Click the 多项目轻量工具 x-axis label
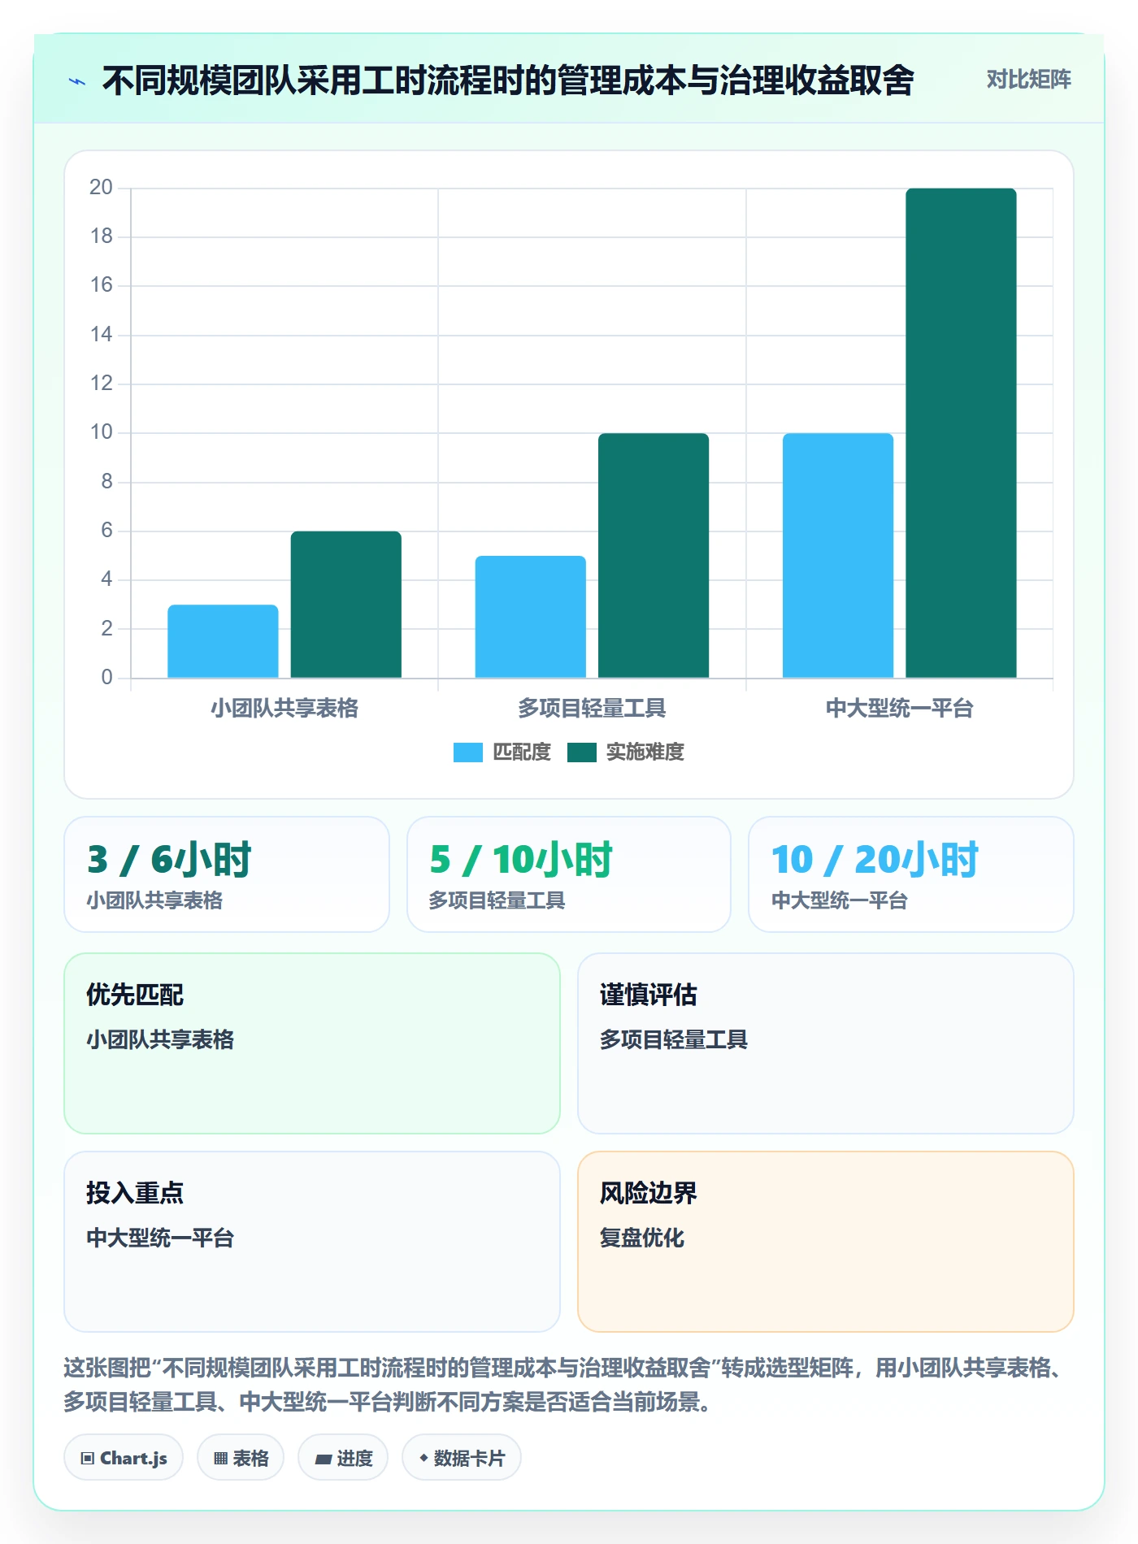Viewport: 1138px width, 1544px height. (x=592, y=709)
